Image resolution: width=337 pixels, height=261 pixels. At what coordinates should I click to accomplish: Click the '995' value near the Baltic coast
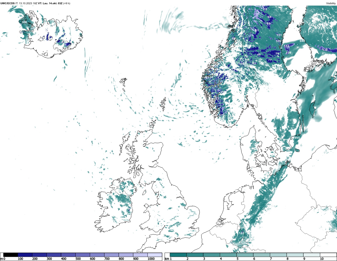tap(297, 138)
